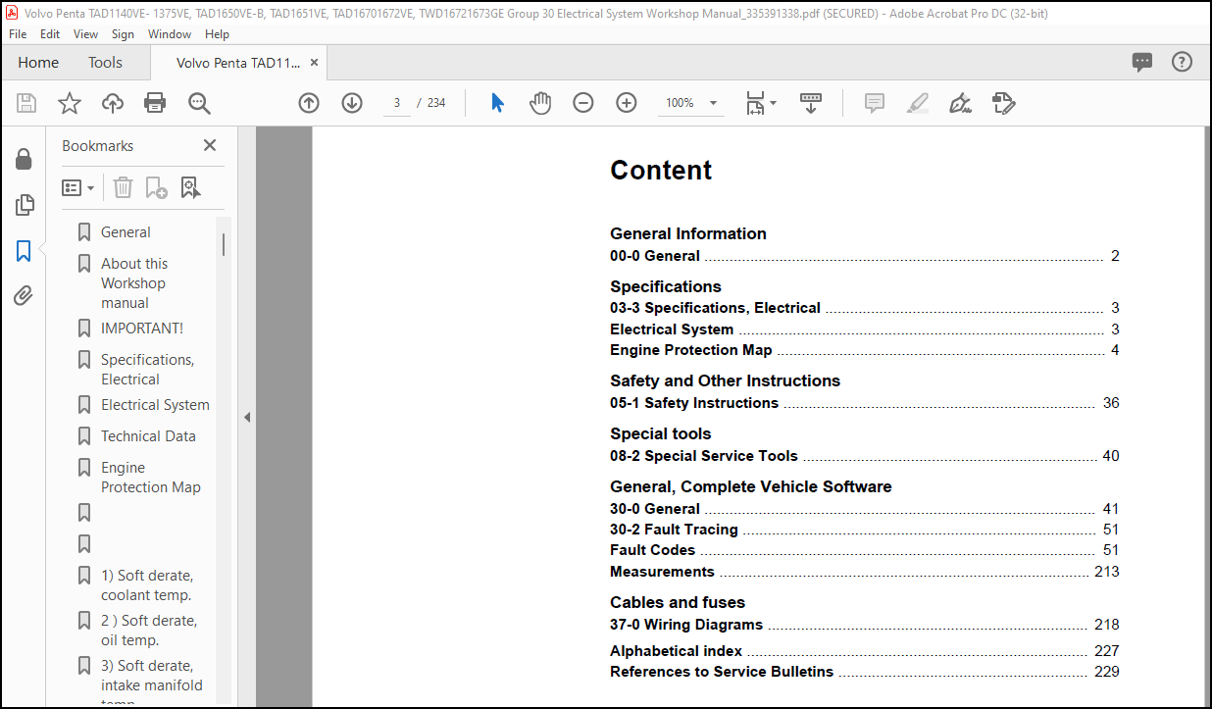Open About this Workshop manual bookmark
Viewport: 1212px width, 709px height.
pos(134,283)
